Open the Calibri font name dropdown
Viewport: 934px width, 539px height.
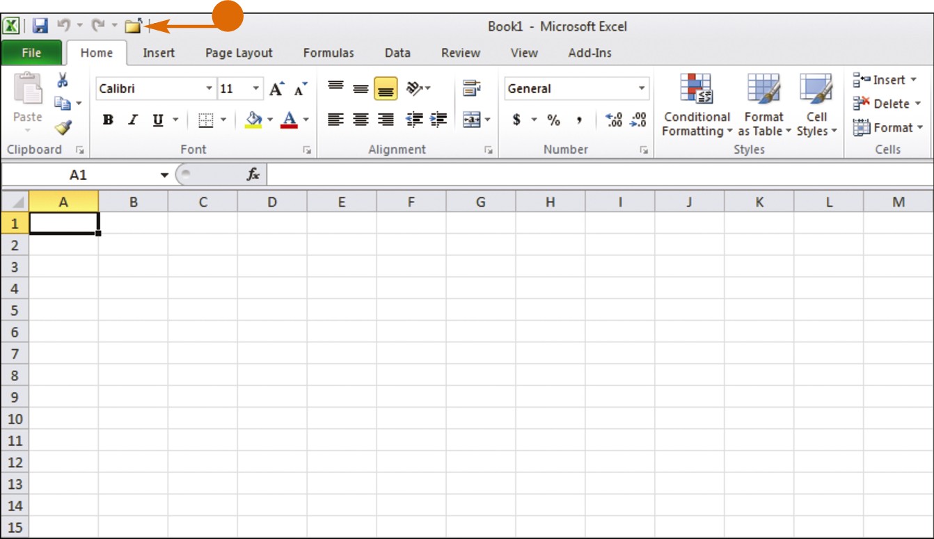pos(209,89)
